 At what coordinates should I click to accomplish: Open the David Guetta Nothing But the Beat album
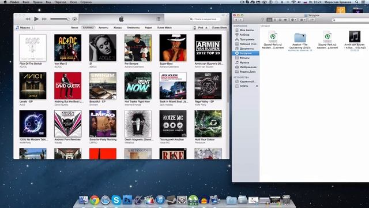(x=68, y=86)
